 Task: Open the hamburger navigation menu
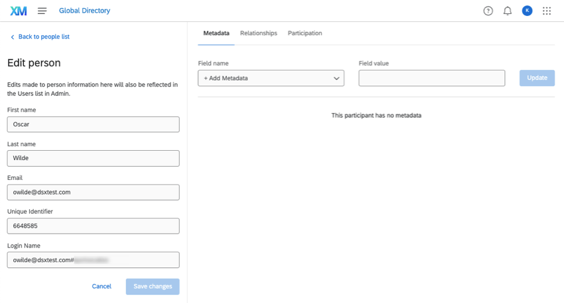point(42,11)
